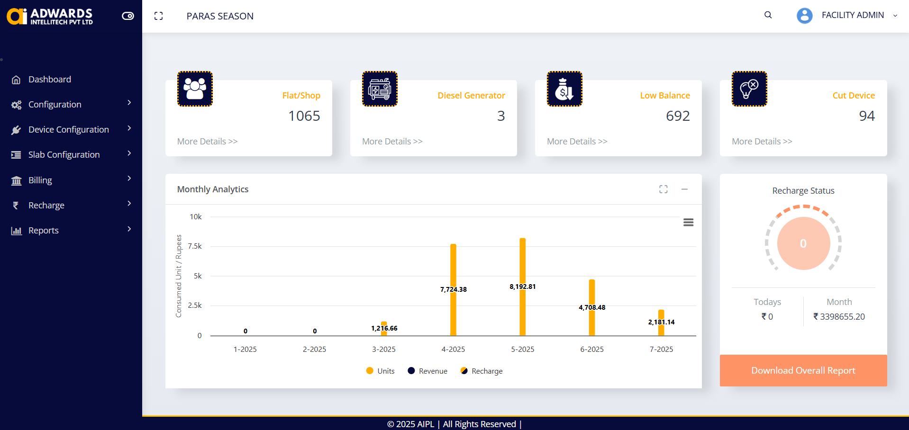Open the chart hamburger export menu

point(688,222)
